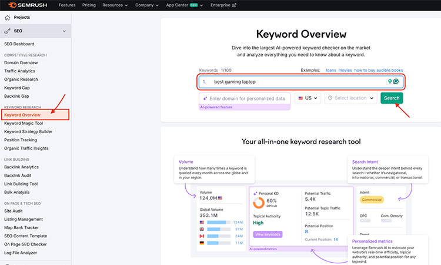The height and width of the screenshot is (265, 441).
Task: Open Organic Traffic Insights
Action: (x=26, y=148)
